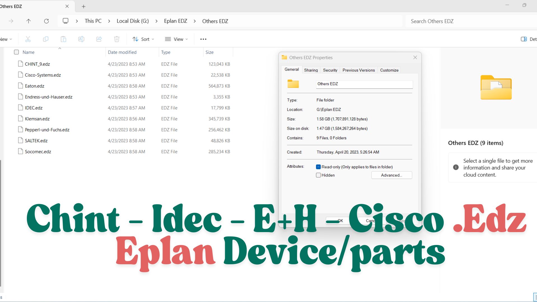Click the Advanced... button
This screenshot has height=302, width=537.
point(391,175)
